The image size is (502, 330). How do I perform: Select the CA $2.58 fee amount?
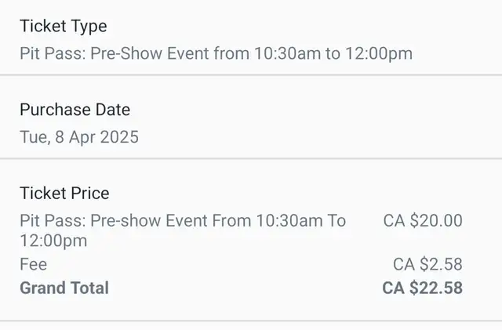pos(427,265)
